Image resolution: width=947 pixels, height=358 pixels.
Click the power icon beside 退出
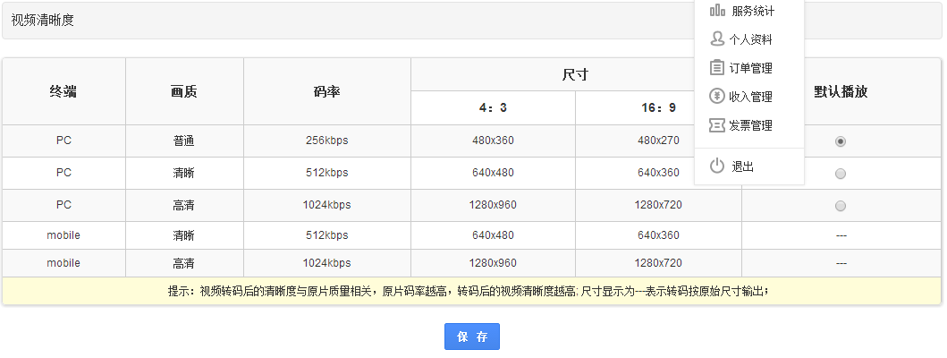(x=717, y=166)
